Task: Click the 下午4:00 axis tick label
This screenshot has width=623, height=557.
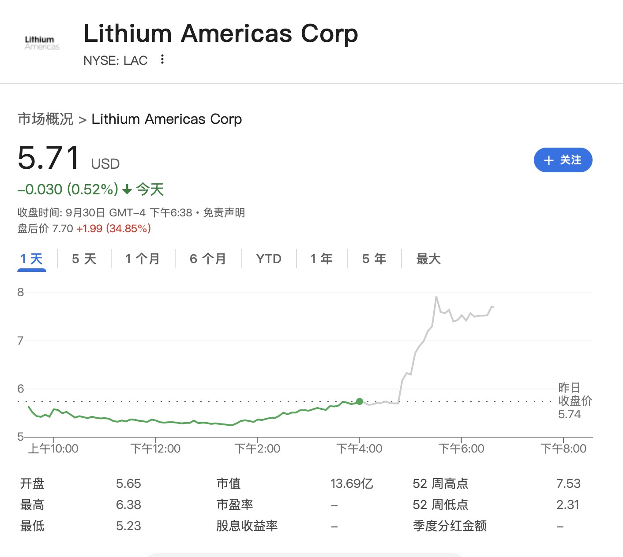Action: pyautogui.click(x=360, y=449)
